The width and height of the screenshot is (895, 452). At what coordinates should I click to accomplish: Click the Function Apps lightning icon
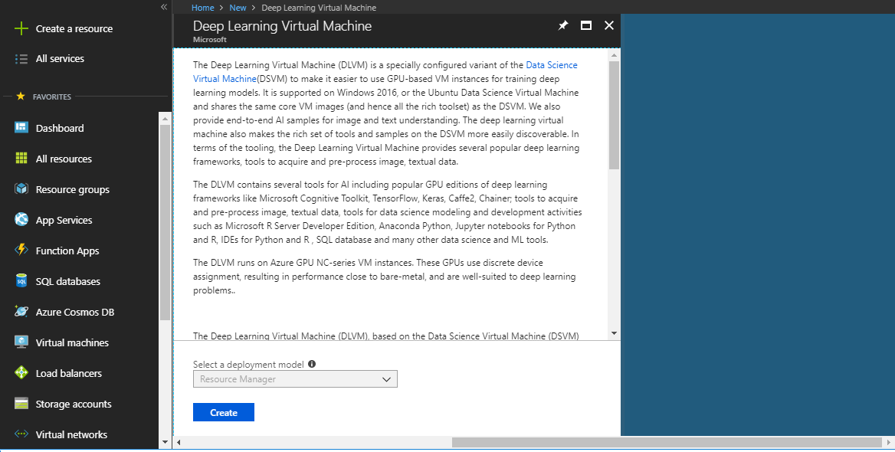point(21,250)
